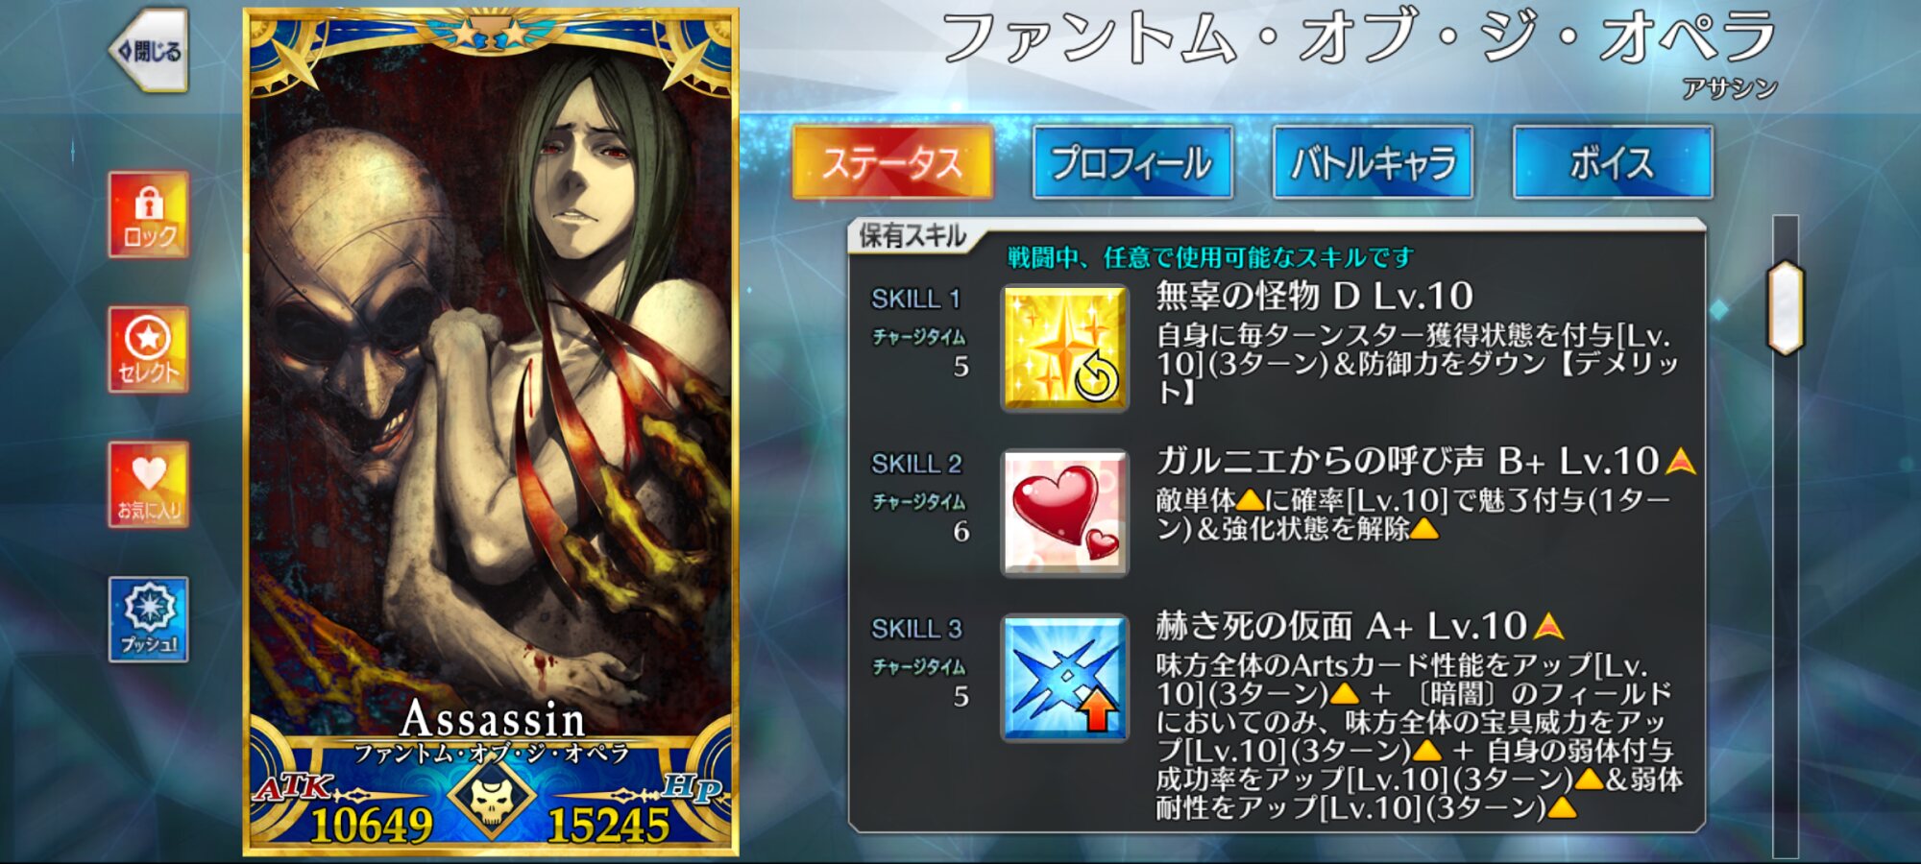The image size is (1921, 864).
Task: Click the Assassin servant card artwork
Action: point(491,384)
